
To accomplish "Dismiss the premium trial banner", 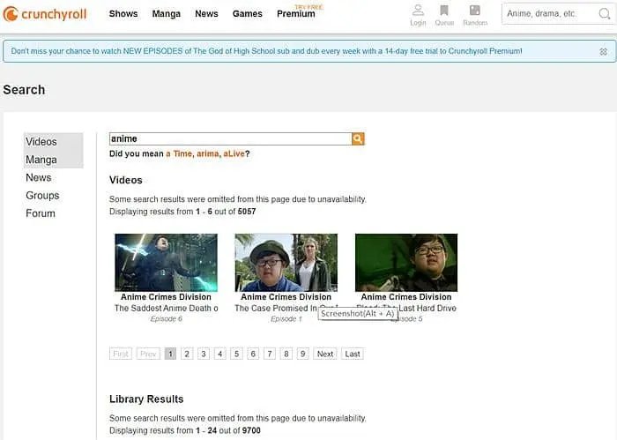I will click(x=603, y=51).
